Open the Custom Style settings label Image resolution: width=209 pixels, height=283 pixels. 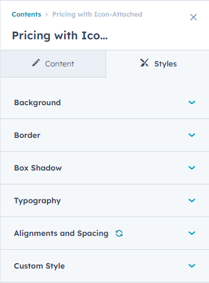[39, 266]
